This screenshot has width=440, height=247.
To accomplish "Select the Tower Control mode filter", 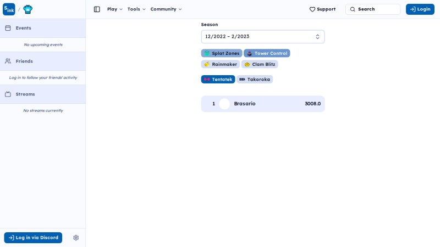I will (x=267, y=53).
